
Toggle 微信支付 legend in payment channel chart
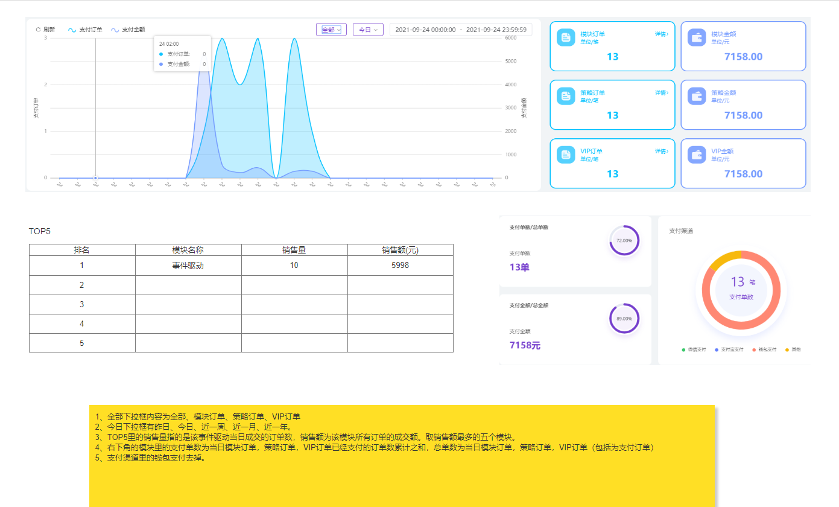coord(694,349)
